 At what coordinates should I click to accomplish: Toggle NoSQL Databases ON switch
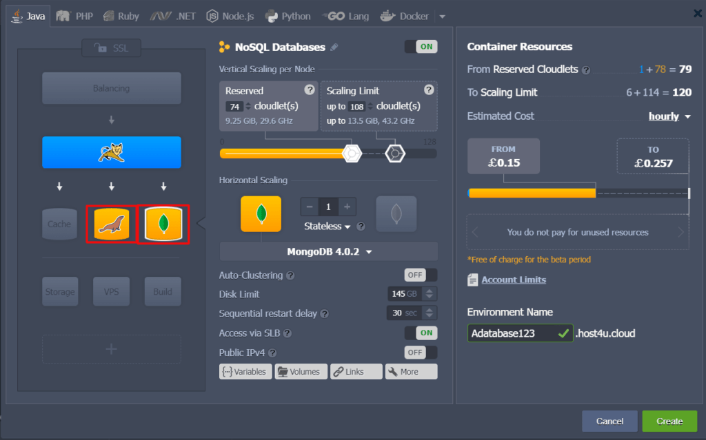click(x=421, y=47)
